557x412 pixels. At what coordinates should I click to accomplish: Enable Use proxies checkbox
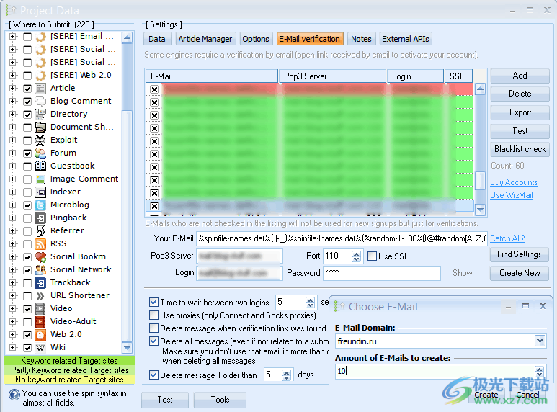[x=153, y=315]
